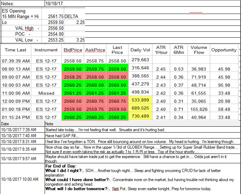
Task: Click the yellow 689,525 daily volume cell
Action: point(140,108)
